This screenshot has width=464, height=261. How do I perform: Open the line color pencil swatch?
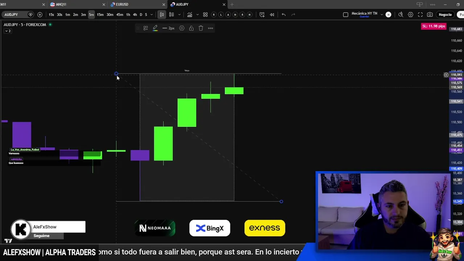tap(155, 28)
